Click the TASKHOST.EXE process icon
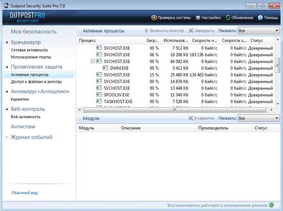 [x=99, y=101]
